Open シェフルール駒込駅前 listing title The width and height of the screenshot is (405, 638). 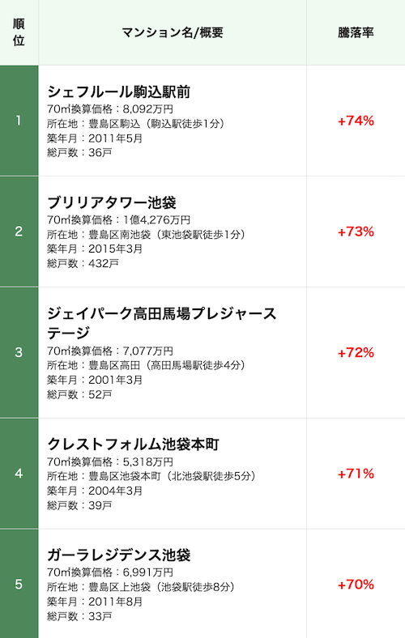(119, 92)
